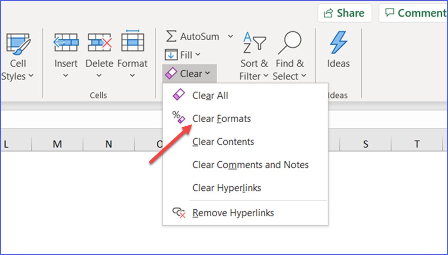Screen dimensions: 448x255
Task: Select Clear Comments and Notes
Action: point(250,165)
